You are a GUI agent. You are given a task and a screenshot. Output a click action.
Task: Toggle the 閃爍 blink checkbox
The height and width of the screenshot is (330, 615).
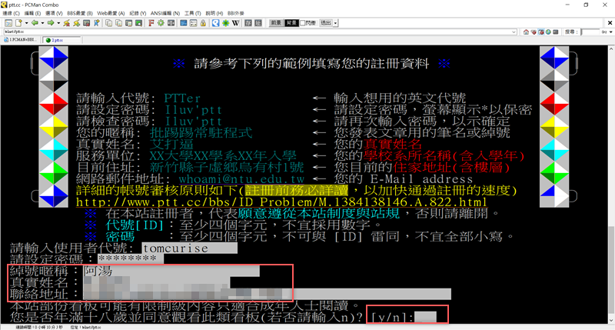click(x=302, y=23)
